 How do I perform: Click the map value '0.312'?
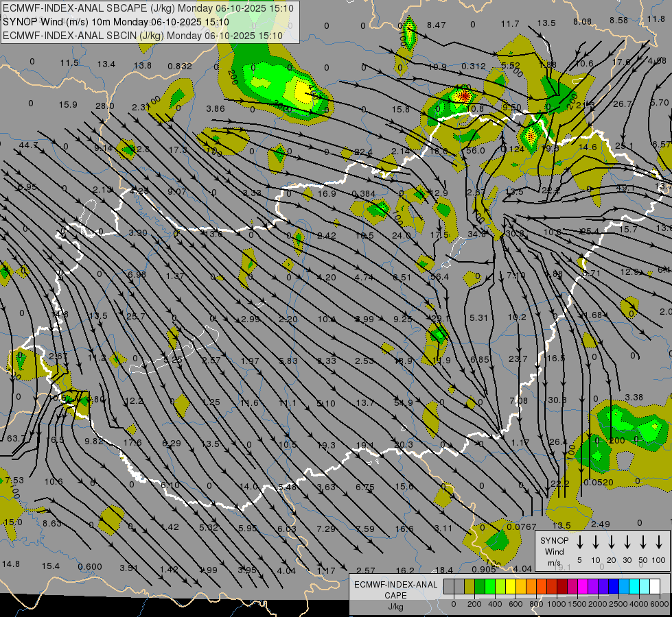[x=473, y=66]
